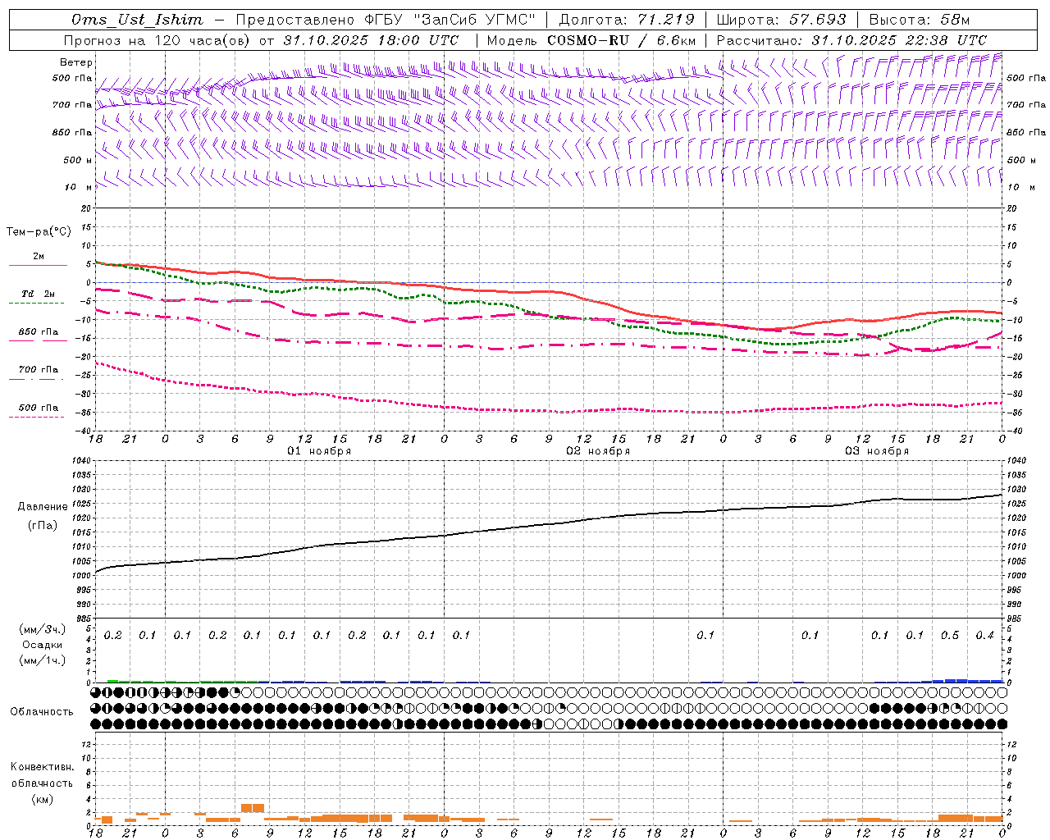Click the "01 ноября" date label
Screen dimensions: 1050x840
(319, 451)
